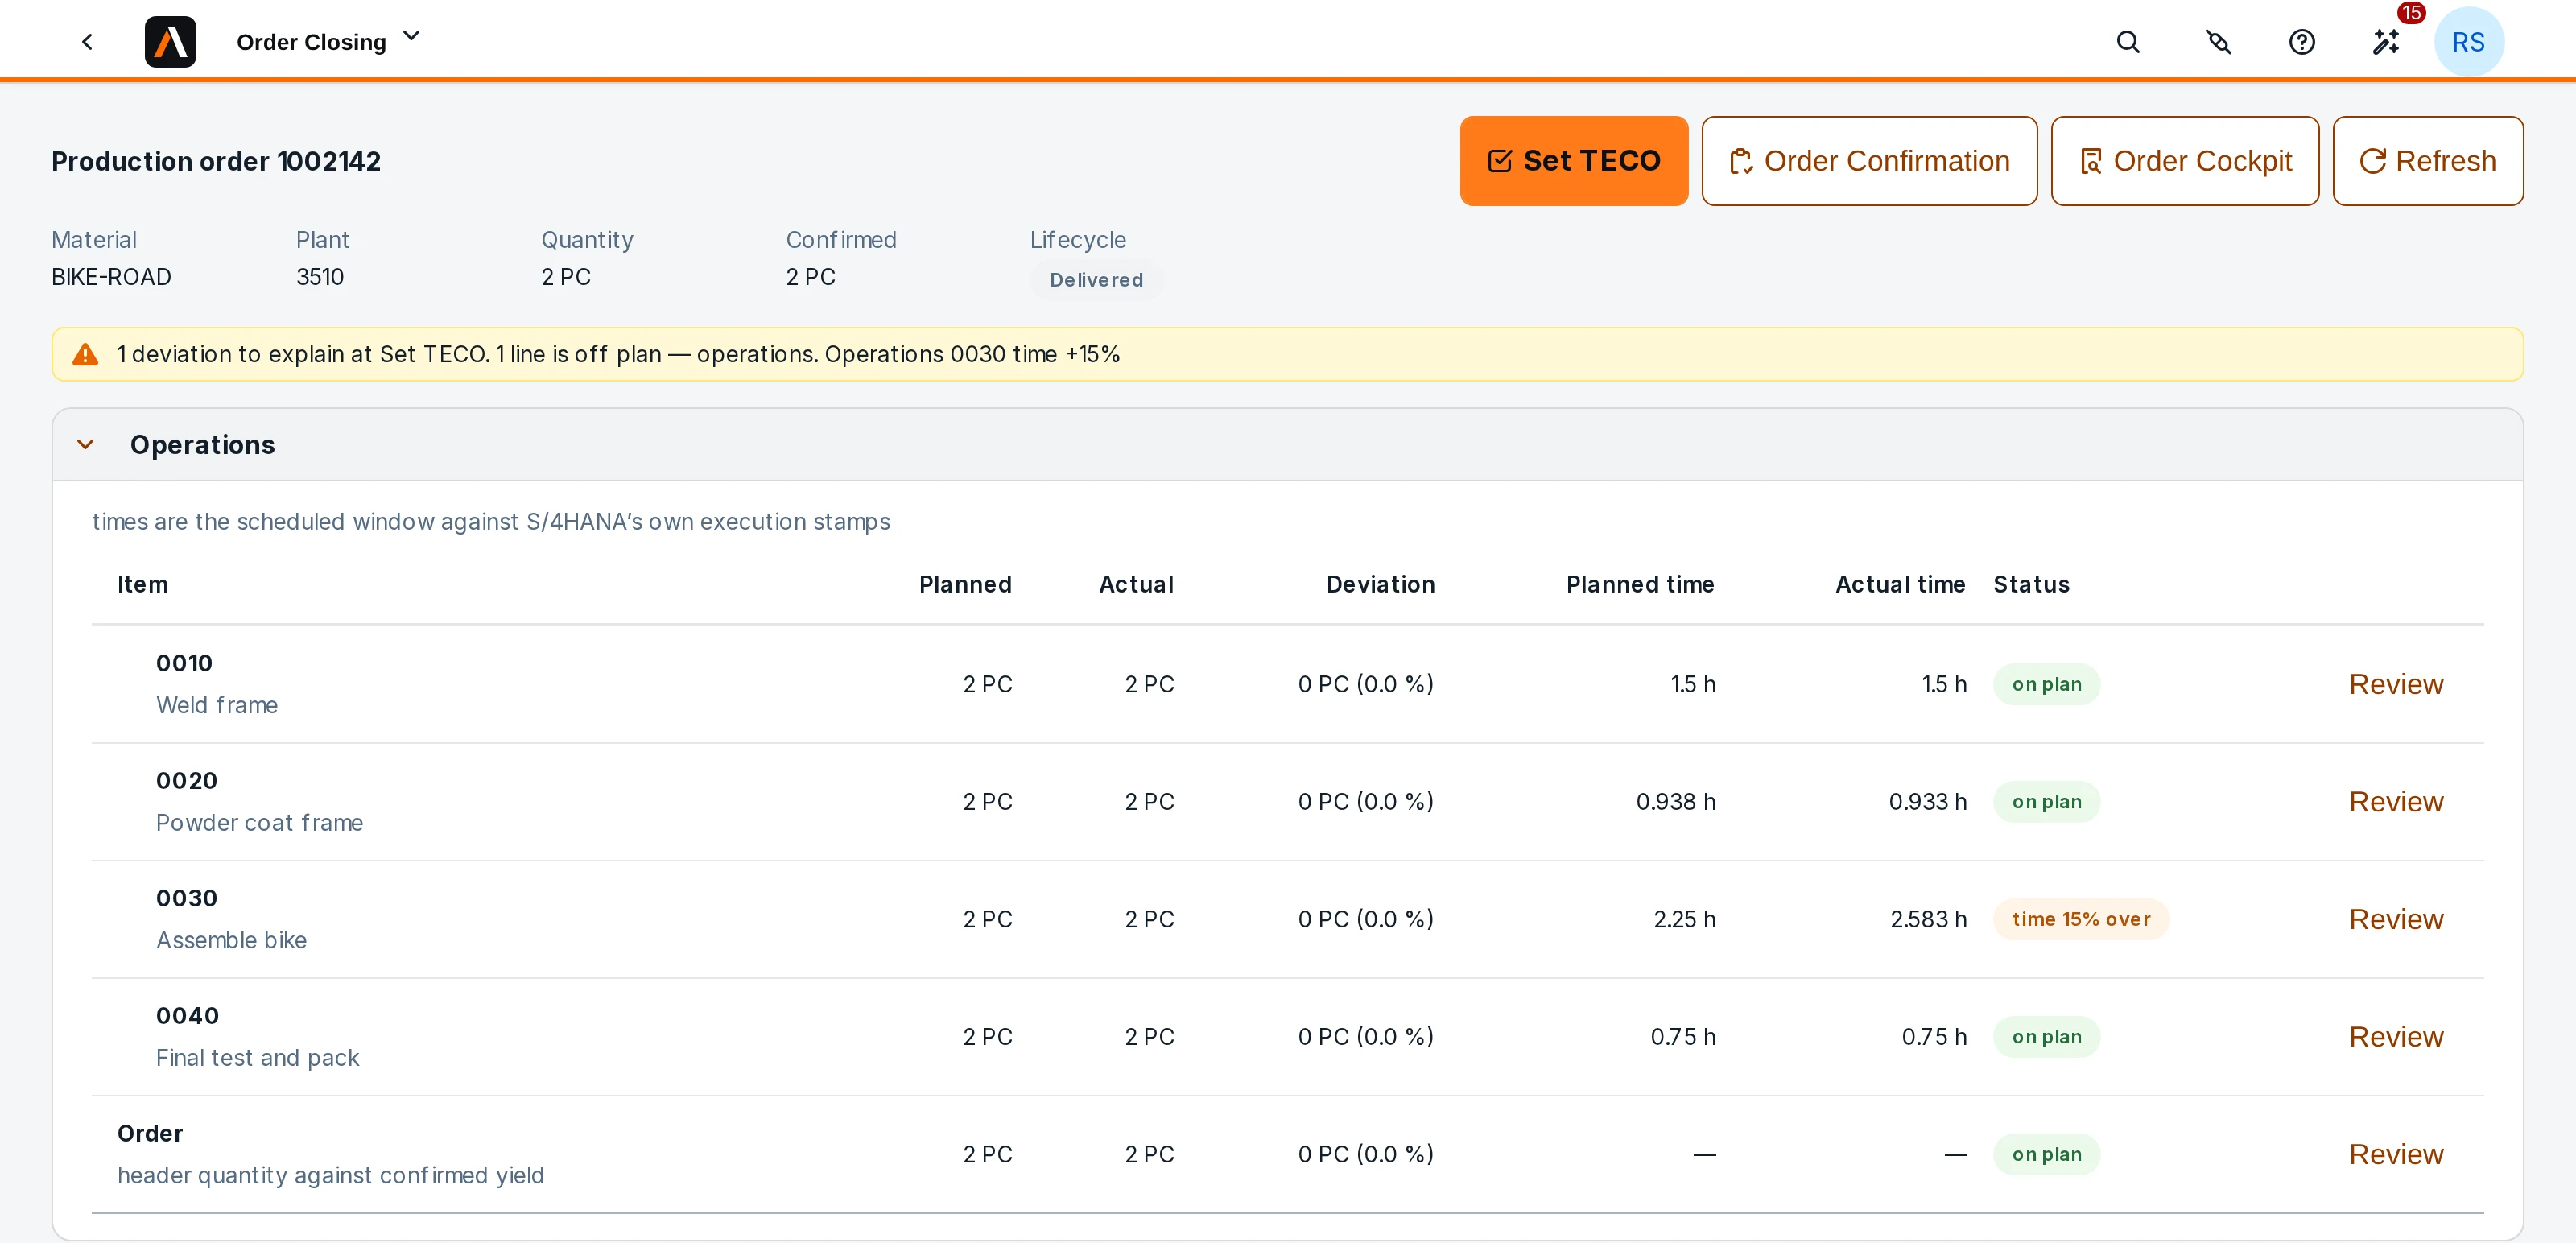The image size is (2576, 1243).
Task: Review the Order header quantity row
Action: click(2395, 1154)
